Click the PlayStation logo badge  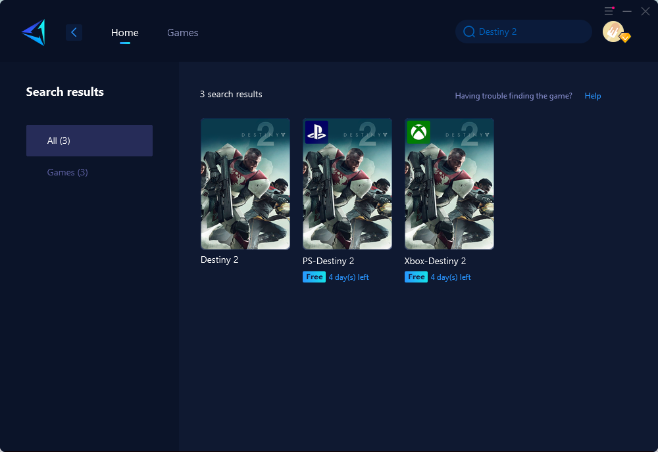316,132
